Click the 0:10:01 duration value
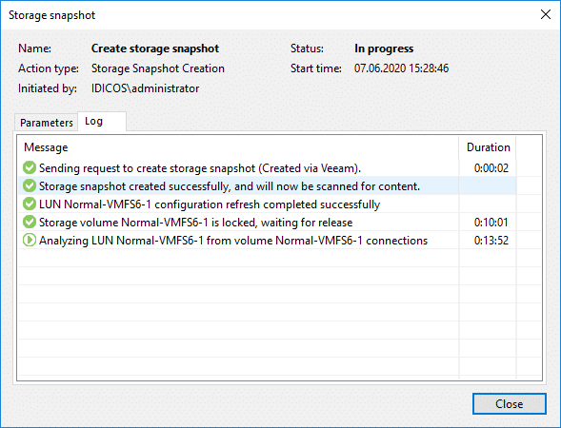This screenshot has height=428, width=561. [491, 223]
